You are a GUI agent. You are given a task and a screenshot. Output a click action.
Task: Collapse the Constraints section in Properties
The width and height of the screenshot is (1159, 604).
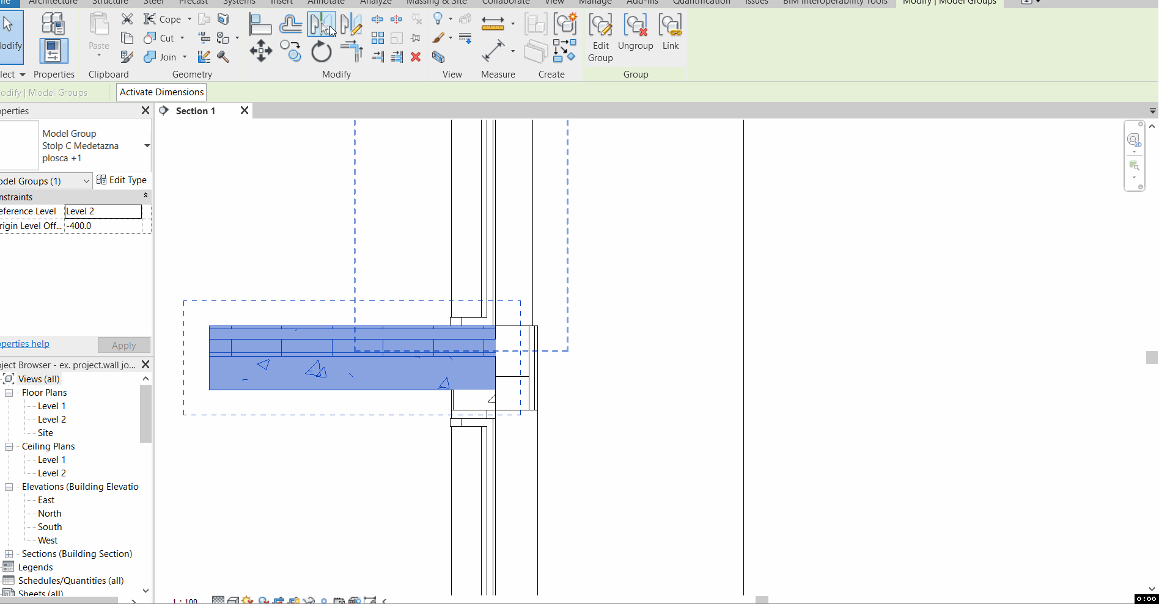tap(145, 195)
